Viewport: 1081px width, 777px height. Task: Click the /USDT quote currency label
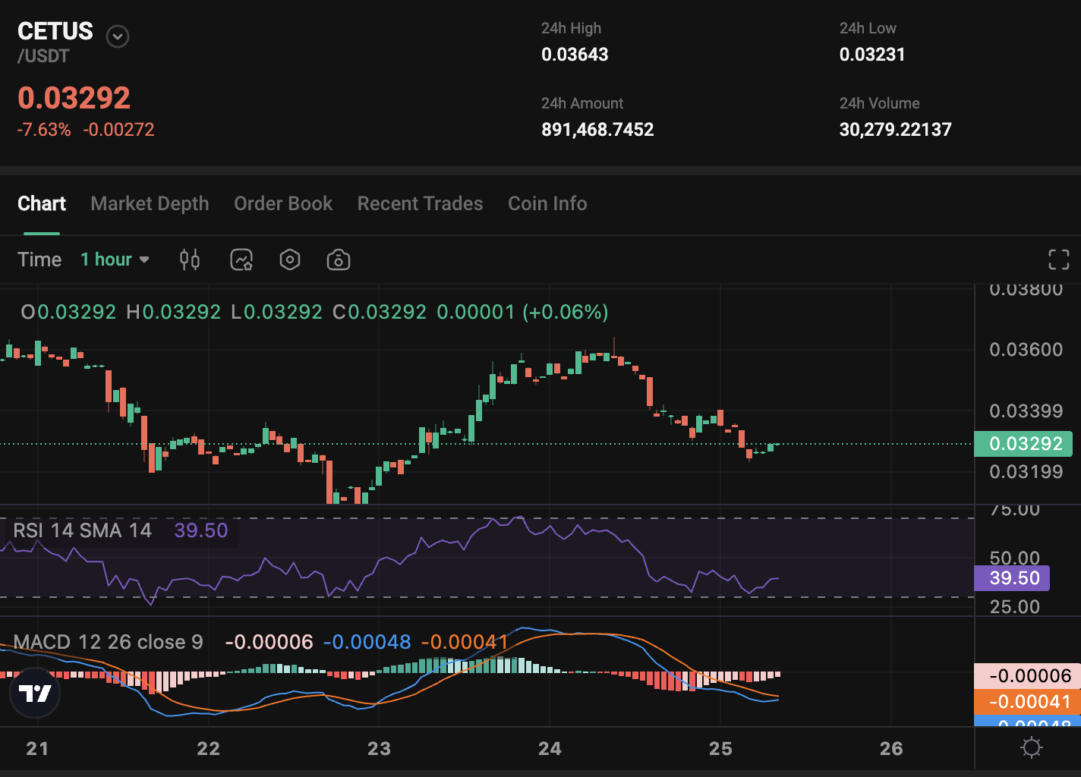point(44,56)
